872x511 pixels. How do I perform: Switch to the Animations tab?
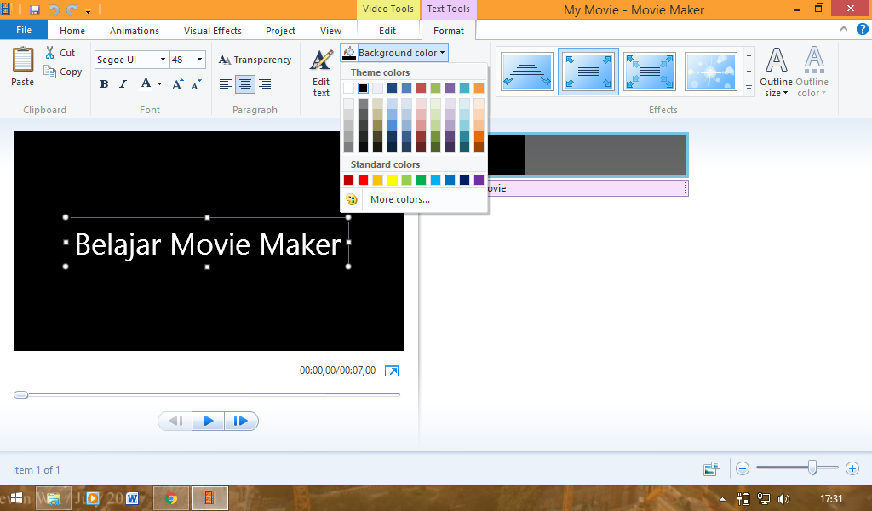point(134,31)
